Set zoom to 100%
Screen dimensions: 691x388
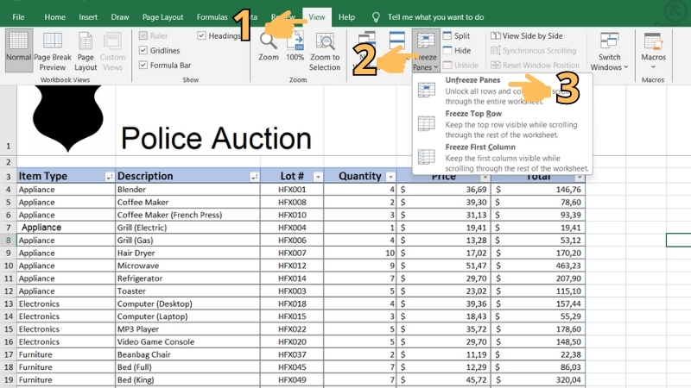(x=295, y=43)
